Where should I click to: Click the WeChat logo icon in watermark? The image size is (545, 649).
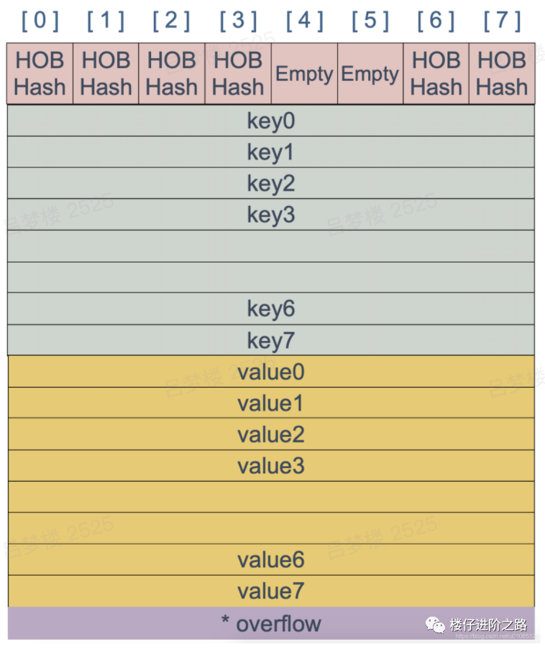coord(435,625)
